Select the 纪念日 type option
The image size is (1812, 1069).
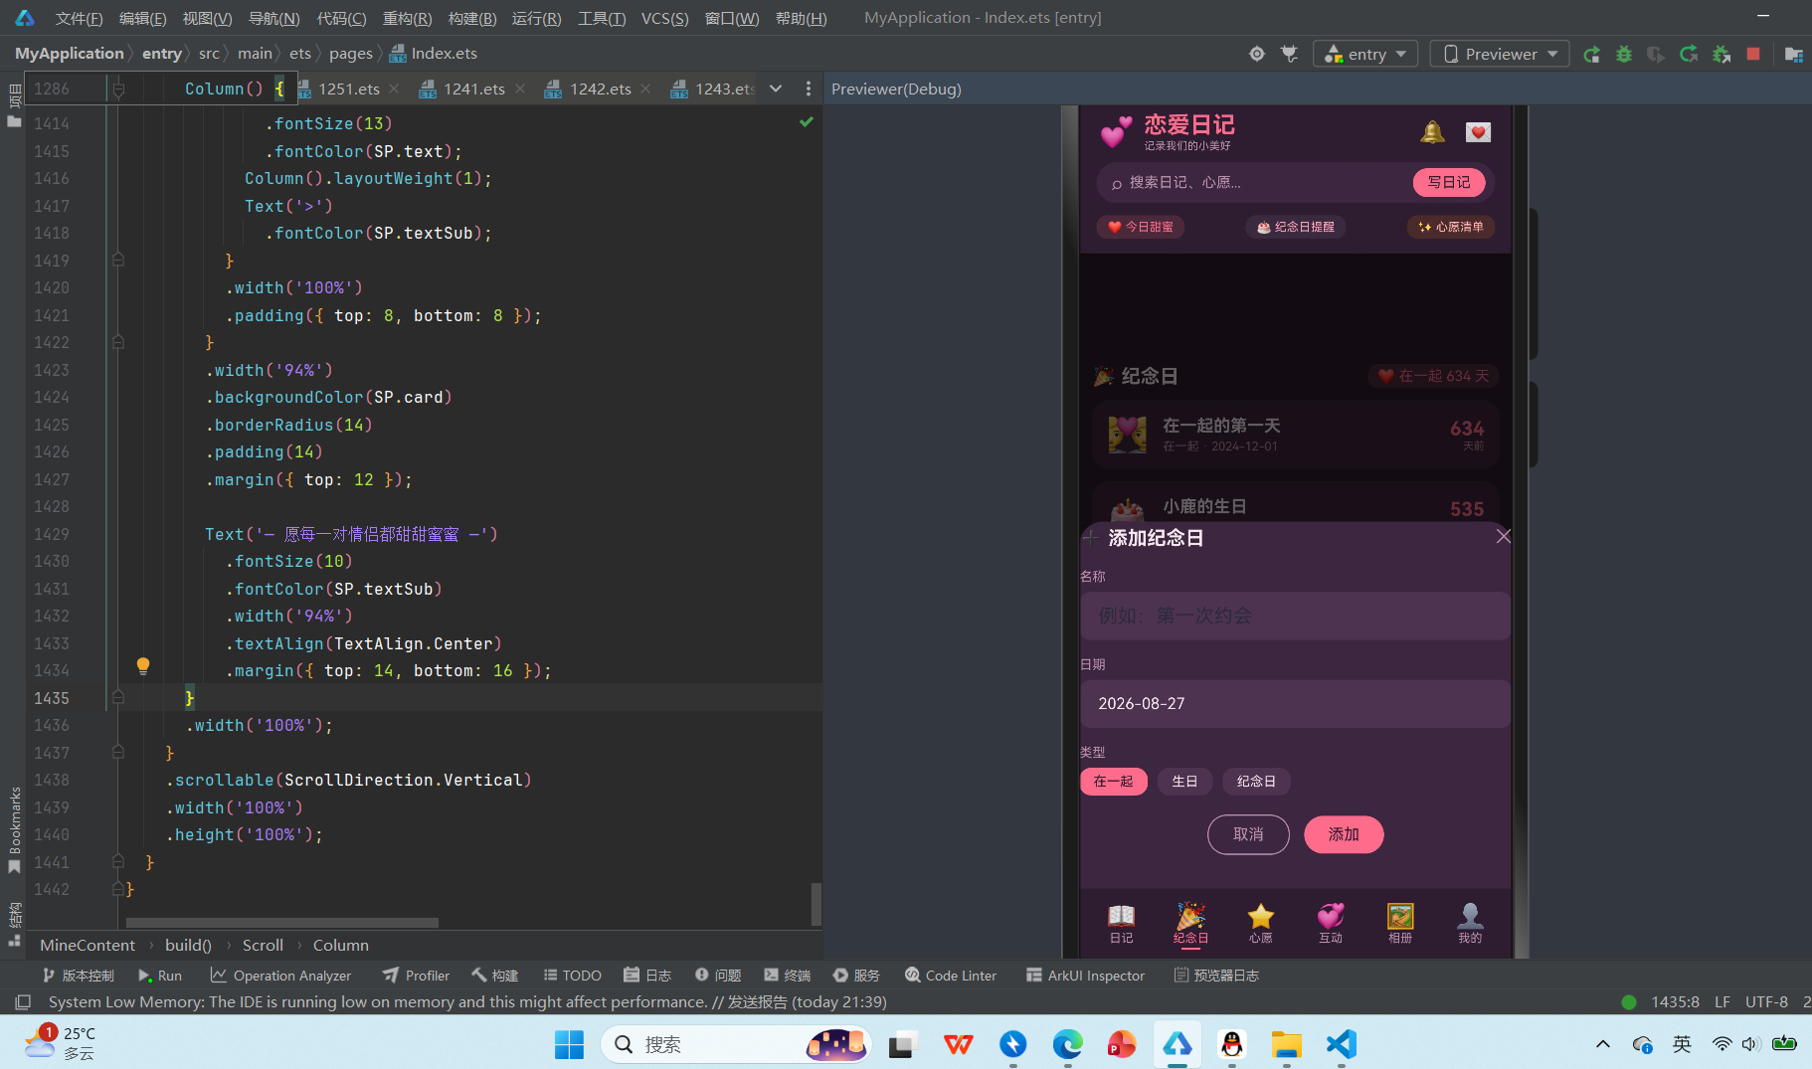point(1256,782)
